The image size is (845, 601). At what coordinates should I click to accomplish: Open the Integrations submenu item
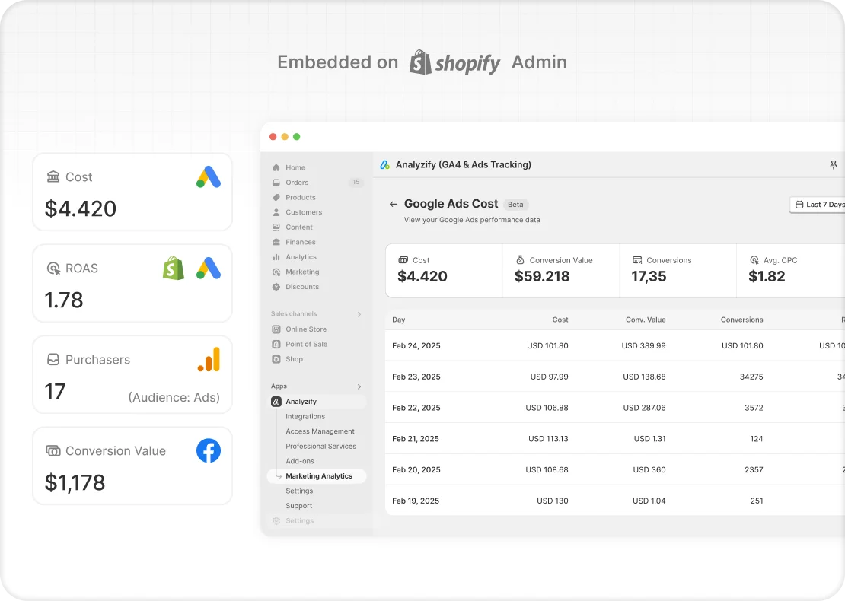click(x=305, y=417)
